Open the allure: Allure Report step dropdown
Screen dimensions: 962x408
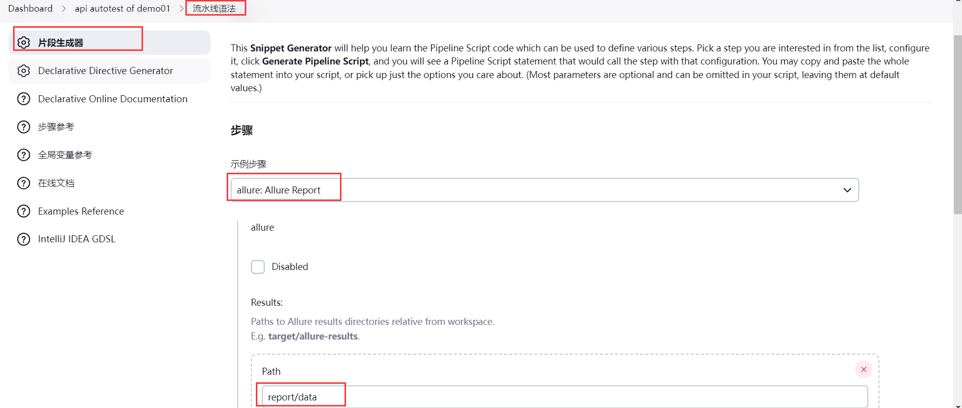(x=544, y=190)
